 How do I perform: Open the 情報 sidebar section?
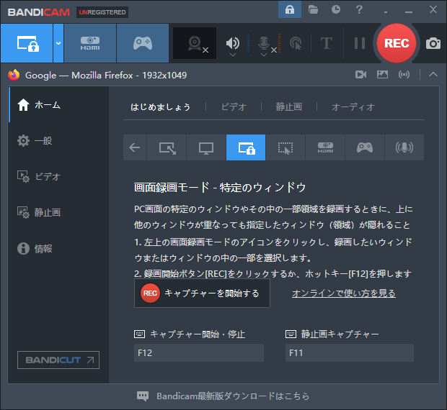click(x=58, y=248)
